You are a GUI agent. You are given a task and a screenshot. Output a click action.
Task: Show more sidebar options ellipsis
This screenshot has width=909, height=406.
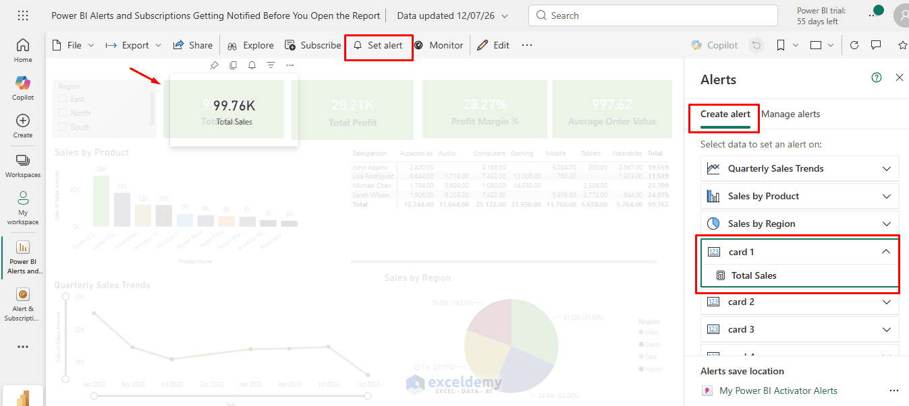[x=23, y=347]
